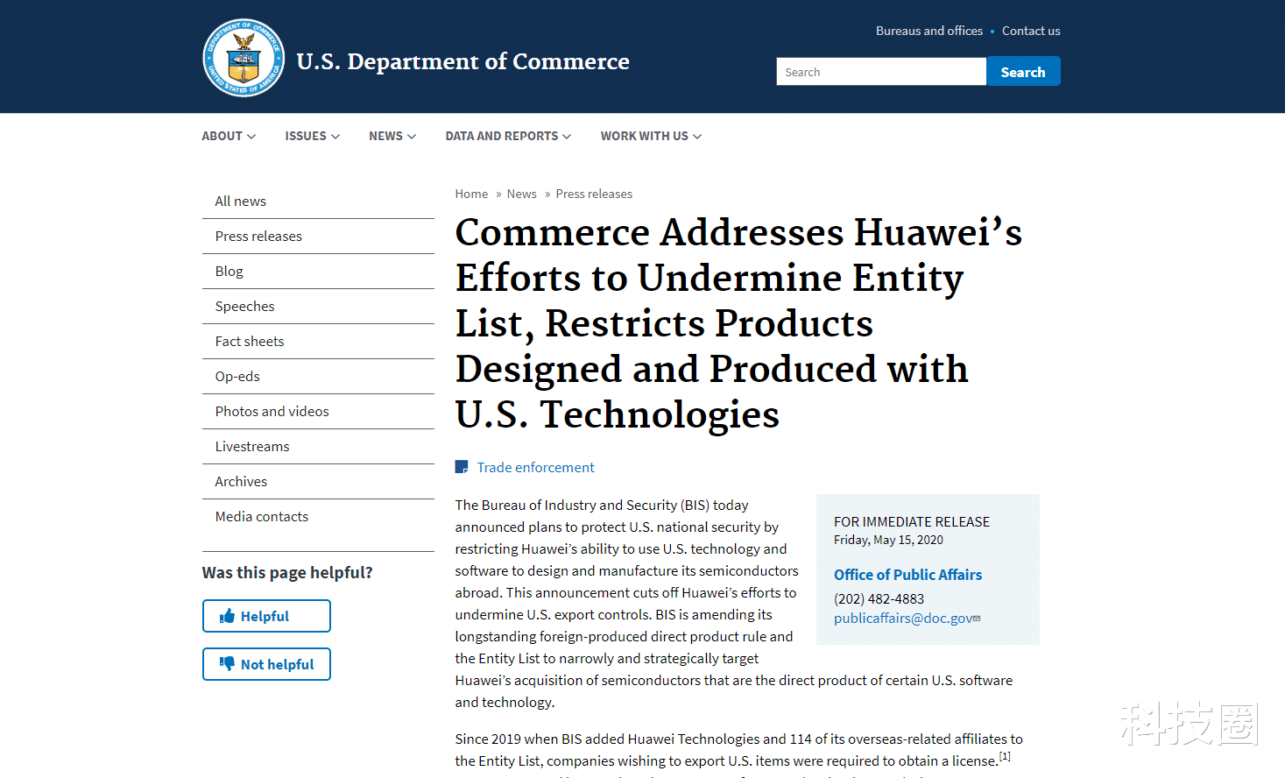Open Archives from the sidebar
The height and width of the screenshot is (778, 1285).
click(x=318, y=482)
